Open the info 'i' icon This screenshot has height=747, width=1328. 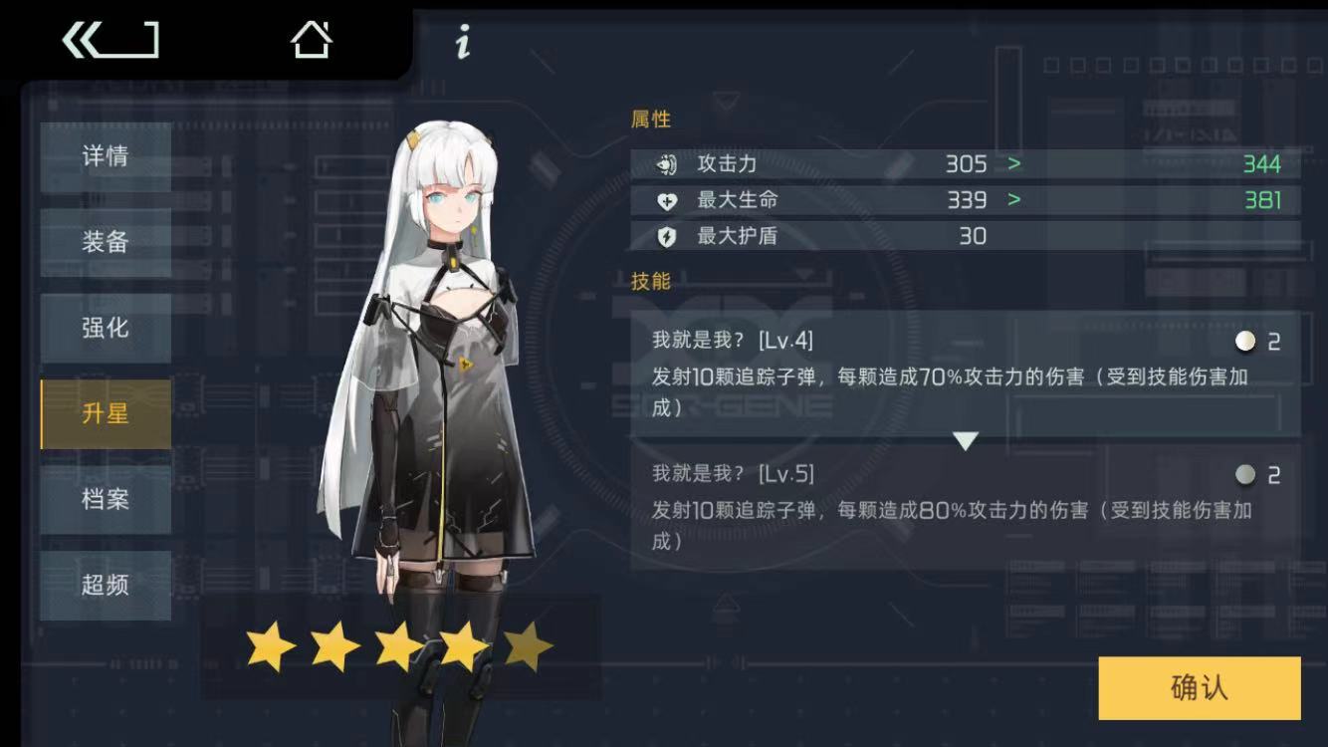pyautogui.click(x=462, y=42)
